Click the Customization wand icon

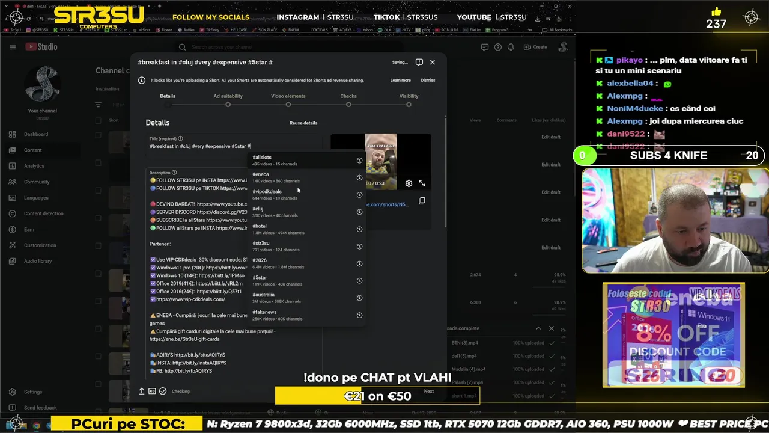click(12, 245)
